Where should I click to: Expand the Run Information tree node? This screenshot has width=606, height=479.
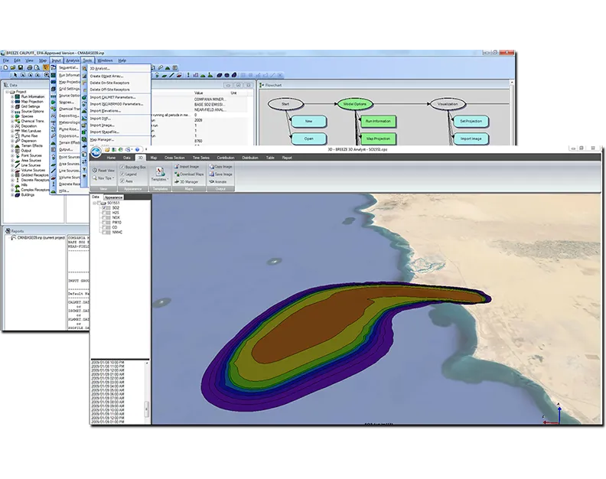(13, 96)
